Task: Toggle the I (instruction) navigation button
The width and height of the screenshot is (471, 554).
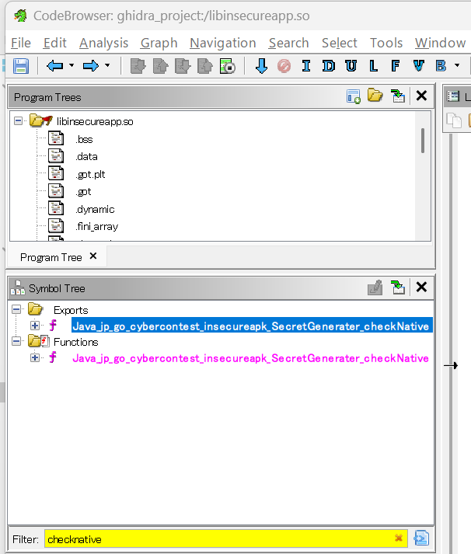Action: point(306,66)
